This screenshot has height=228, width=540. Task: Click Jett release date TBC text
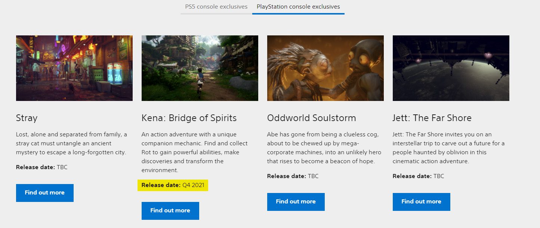[419, 176]
